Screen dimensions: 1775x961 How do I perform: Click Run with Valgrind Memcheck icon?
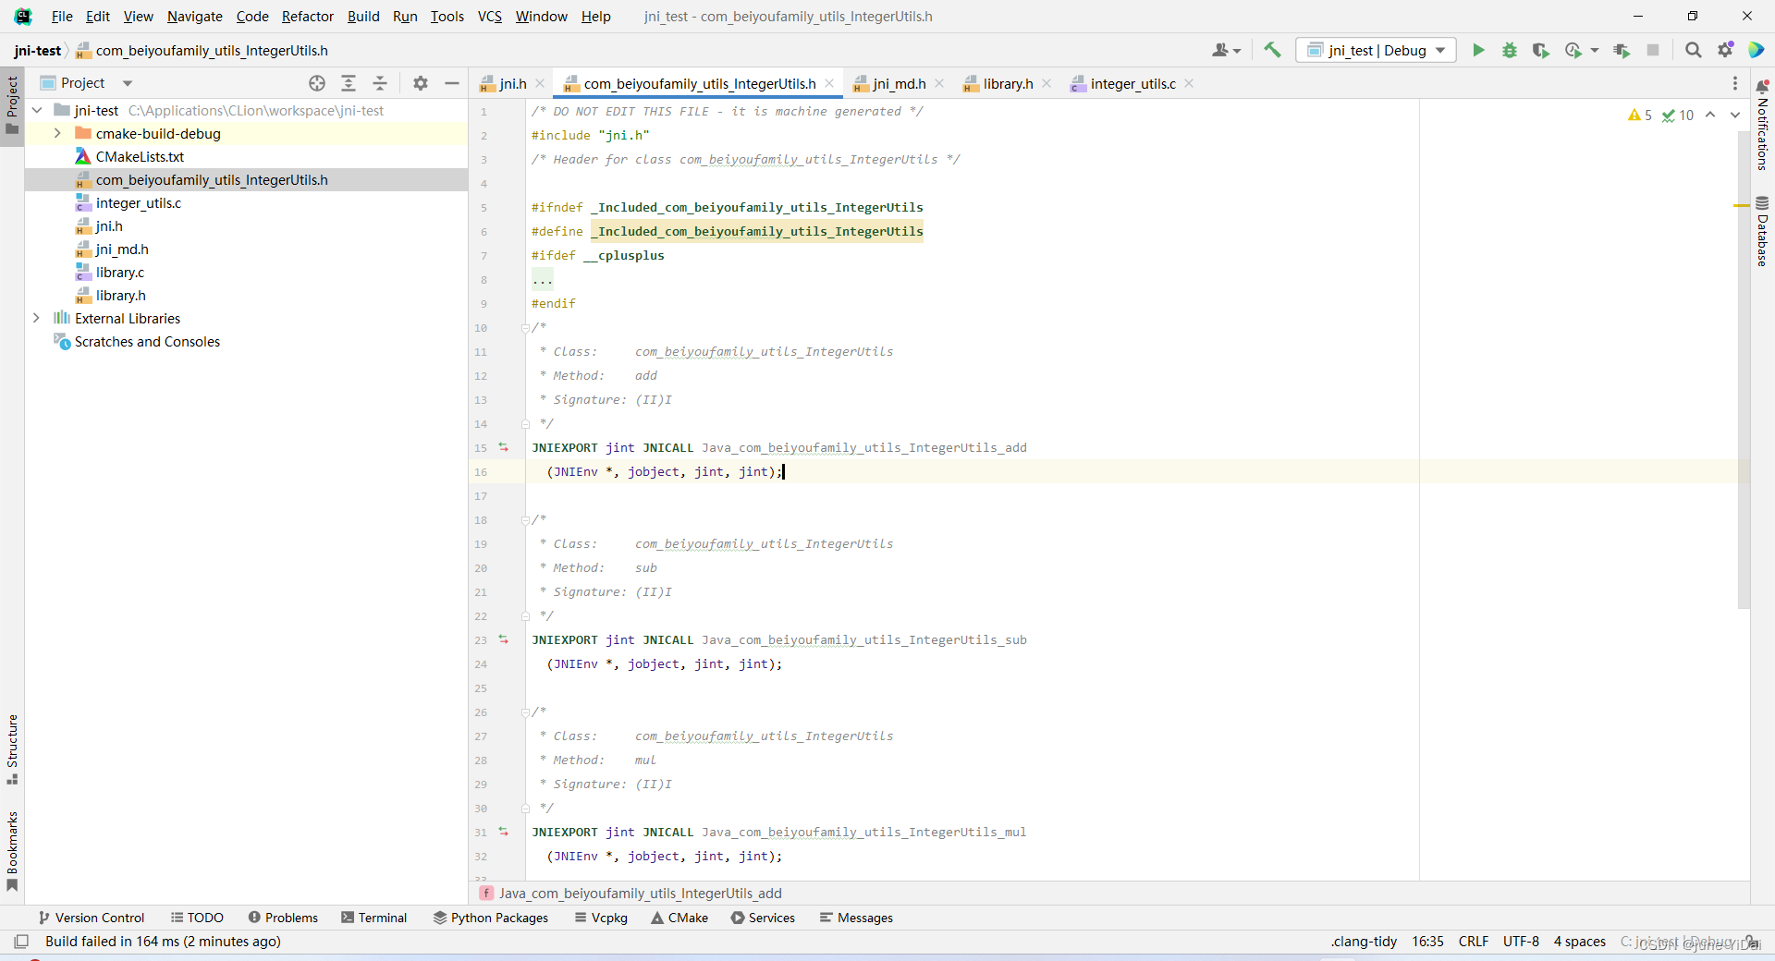pos(1622,50)
